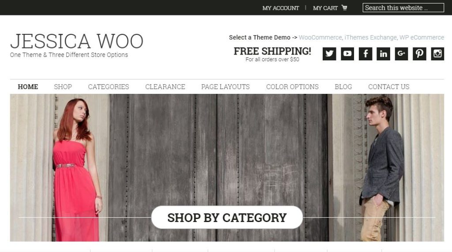The image size is (452, 252).
Task: Select the iThemes Exchange demo link
Action: [370, 37]
